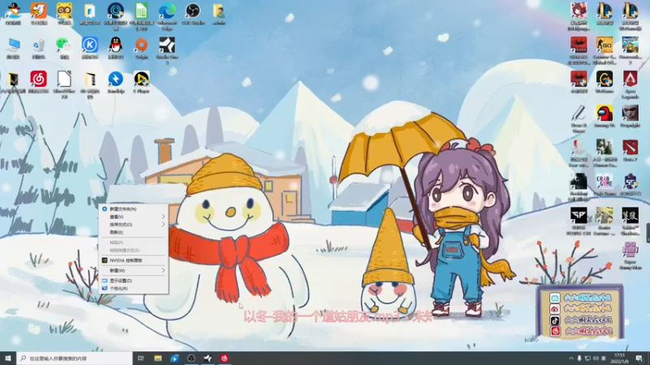Open NVIDIA 控制面板 from the context menu
650x365 pixels.
coord(133,260)
